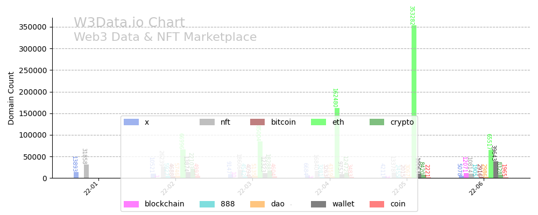Click the Domain Count y-axis label
This screenshot has height=215, width=538.
(11, 98)
